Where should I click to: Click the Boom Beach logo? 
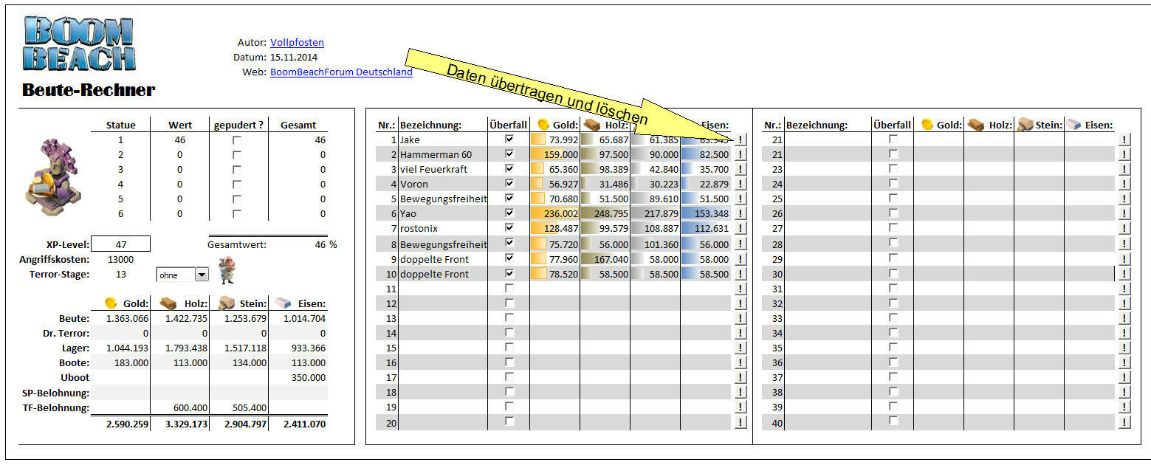[80, 44]
